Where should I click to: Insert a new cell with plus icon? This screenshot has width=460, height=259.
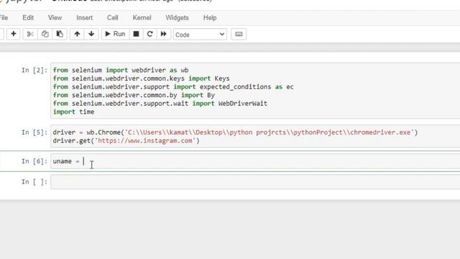13,34
